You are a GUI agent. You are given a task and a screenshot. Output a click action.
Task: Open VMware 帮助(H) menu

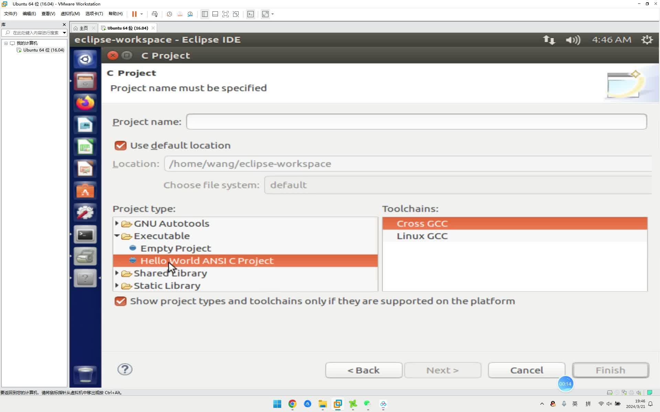(x=115, y=14)
